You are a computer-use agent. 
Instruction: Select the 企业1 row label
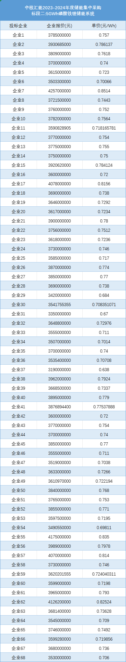[x=18, y=35]
